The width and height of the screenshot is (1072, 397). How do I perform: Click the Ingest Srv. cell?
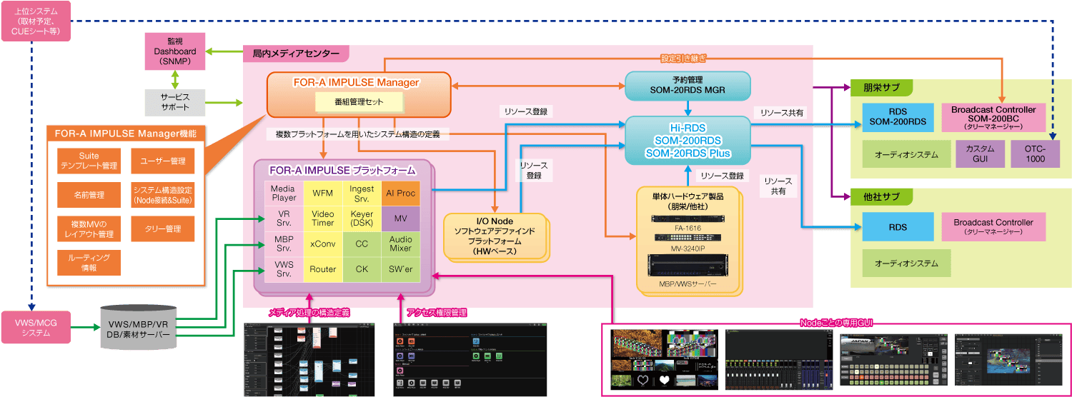click(362, 193)
